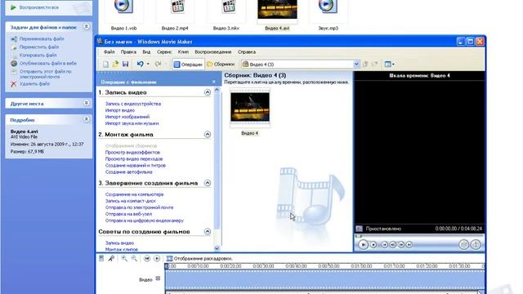Click the Split Clip button in the monitor
The width and height of the screenshot is (523, 294).
click(463, 245)
